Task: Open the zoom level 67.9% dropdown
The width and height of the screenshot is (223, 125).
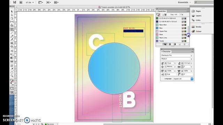Action: [33, 2]
